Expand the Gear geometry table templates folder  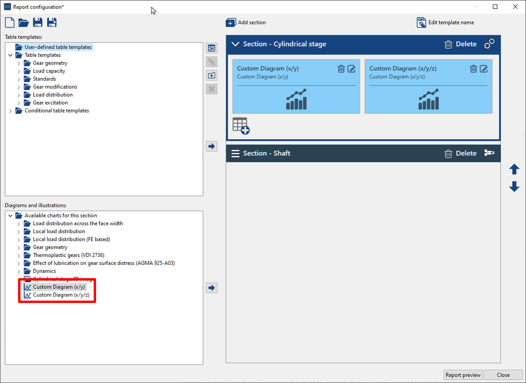(x=19, y=63)
